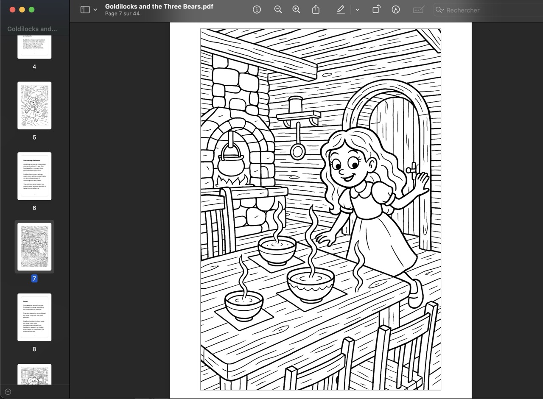Screen dimensions: 543x399
Task: Expand highlight color options arrow
Action: click(357, 10)
